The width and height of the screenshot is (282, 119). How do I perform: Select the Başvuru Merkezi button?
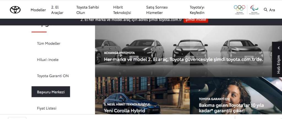coord(51,92)
